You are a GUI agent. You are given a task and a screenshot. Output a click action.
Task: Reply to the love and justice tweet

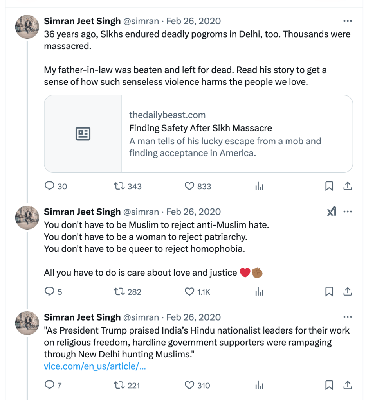coord(49,292)
